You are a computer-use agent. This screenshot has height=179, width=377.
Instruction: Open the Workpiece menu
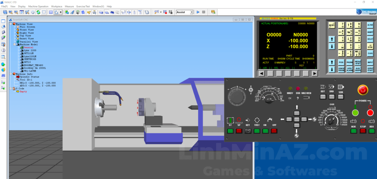(57, 6)
